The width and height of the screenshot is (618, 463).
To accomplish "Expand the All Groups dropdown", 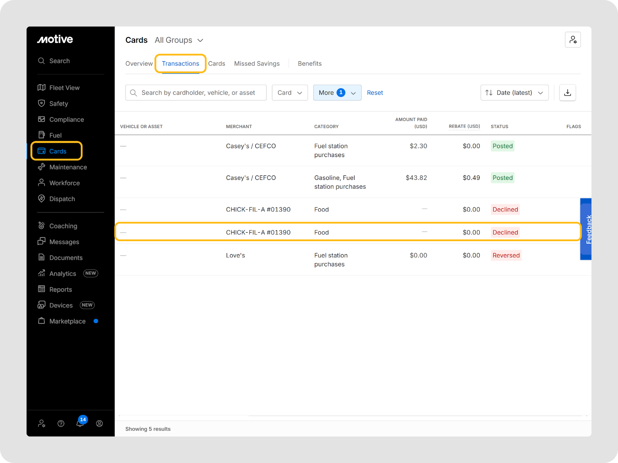I will tap(179, 40).
